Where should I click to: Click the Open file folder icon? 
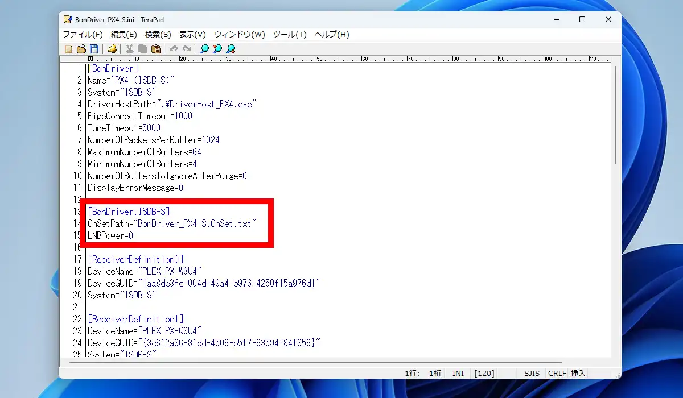point(81,49)
